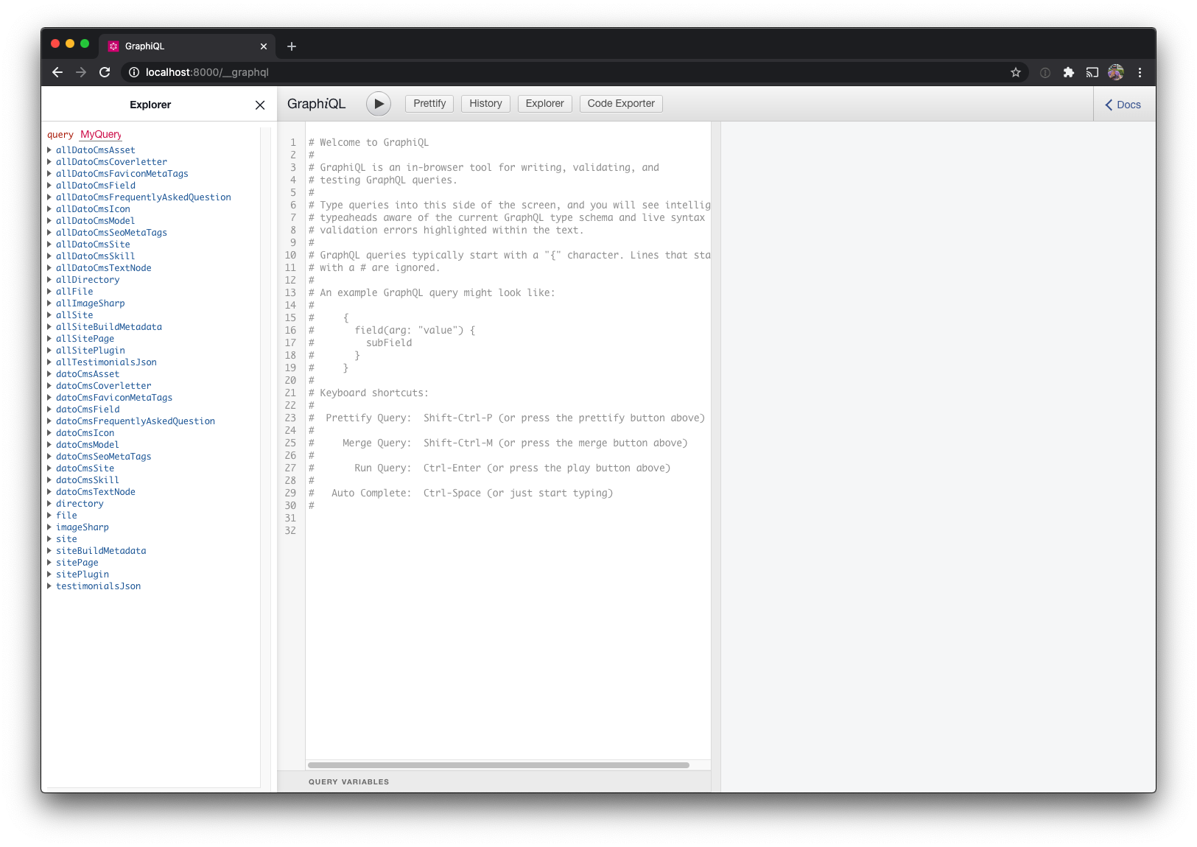Open the Docs panel
The width and height of the screenshot is (1197, 847).
point(1123,105)
